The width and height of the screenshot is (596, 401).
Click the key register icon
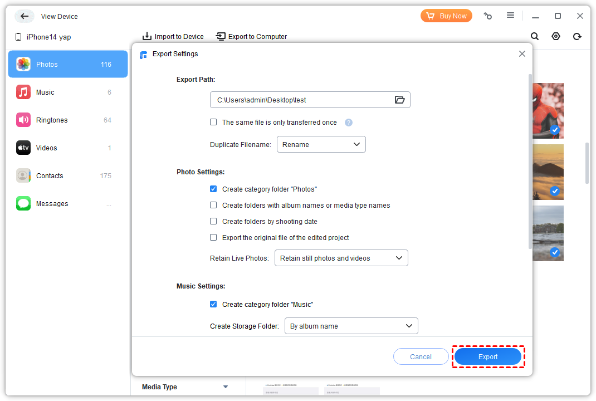pos(488,16)
